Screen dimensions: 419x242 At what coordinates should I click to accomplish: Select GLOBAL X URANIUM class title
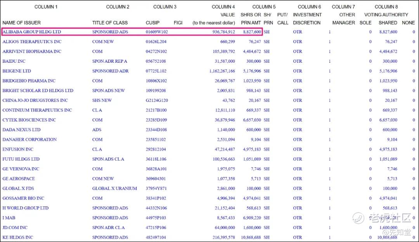coord(114,188)
